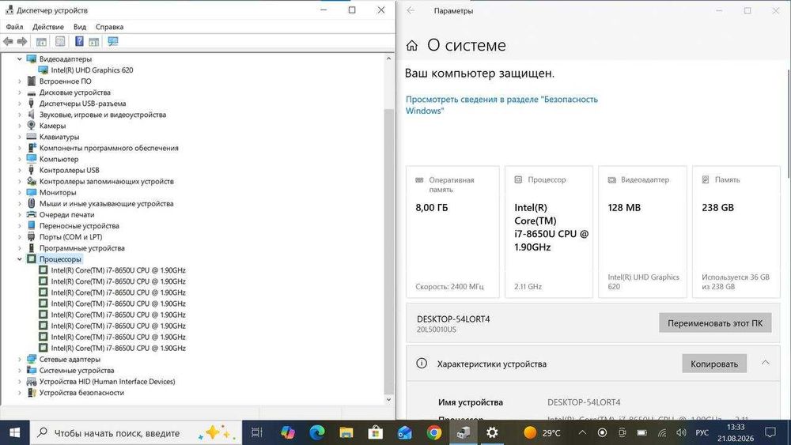Click the Help question-mark toolbar icon
Image resolution: width=791 pixels, height=445 pixels.
tap(79, 41)
